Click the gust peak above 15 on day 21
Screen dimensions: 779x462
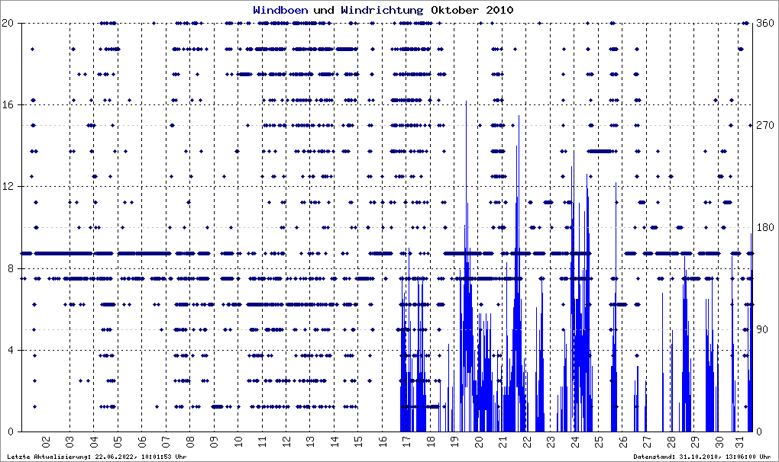[519, 117]
